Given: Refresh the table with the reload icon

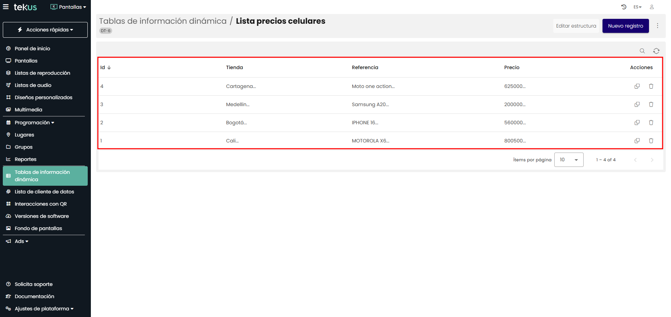Looking at the screenshot, I should [x=656, y=51].
